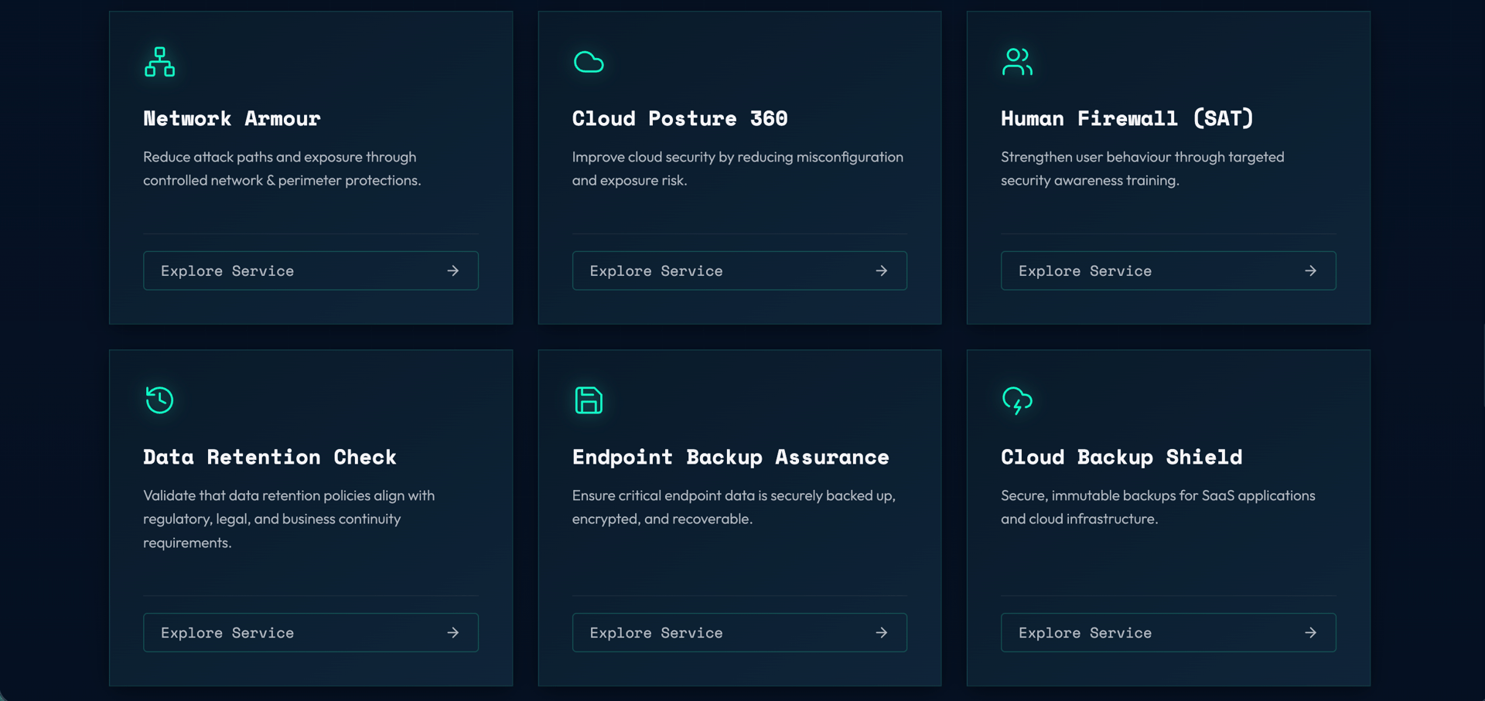The height and width of the screenshot is (701, 1485).
Task: Explore the Data Retention Check service
Action: coord(310,633)
